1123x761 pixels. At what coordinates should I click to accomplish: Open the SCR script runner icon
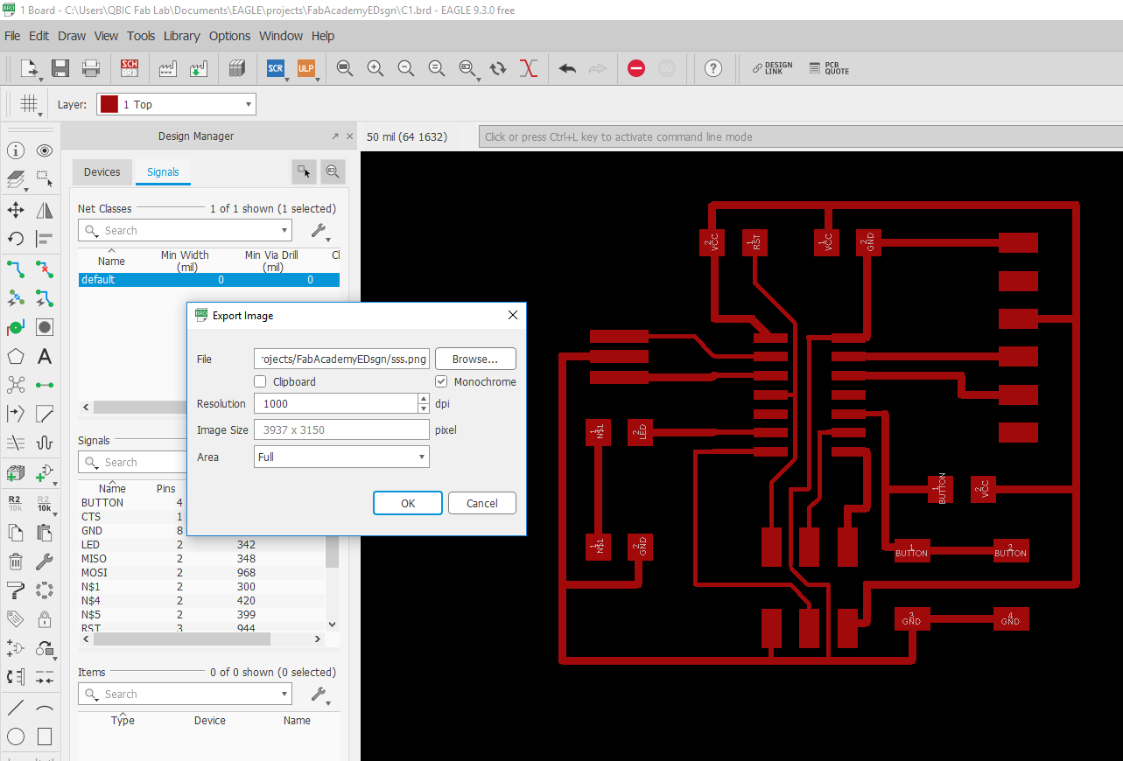coord(276,68)
